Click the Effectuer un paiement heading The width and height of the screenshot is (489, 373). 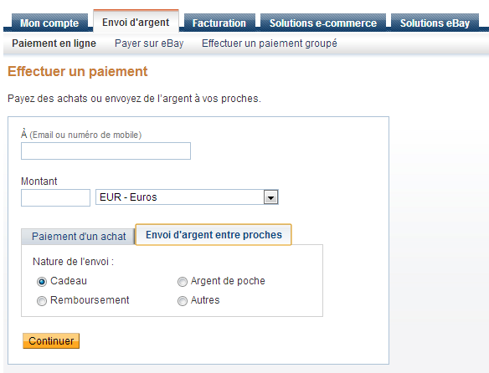[77, 71]
